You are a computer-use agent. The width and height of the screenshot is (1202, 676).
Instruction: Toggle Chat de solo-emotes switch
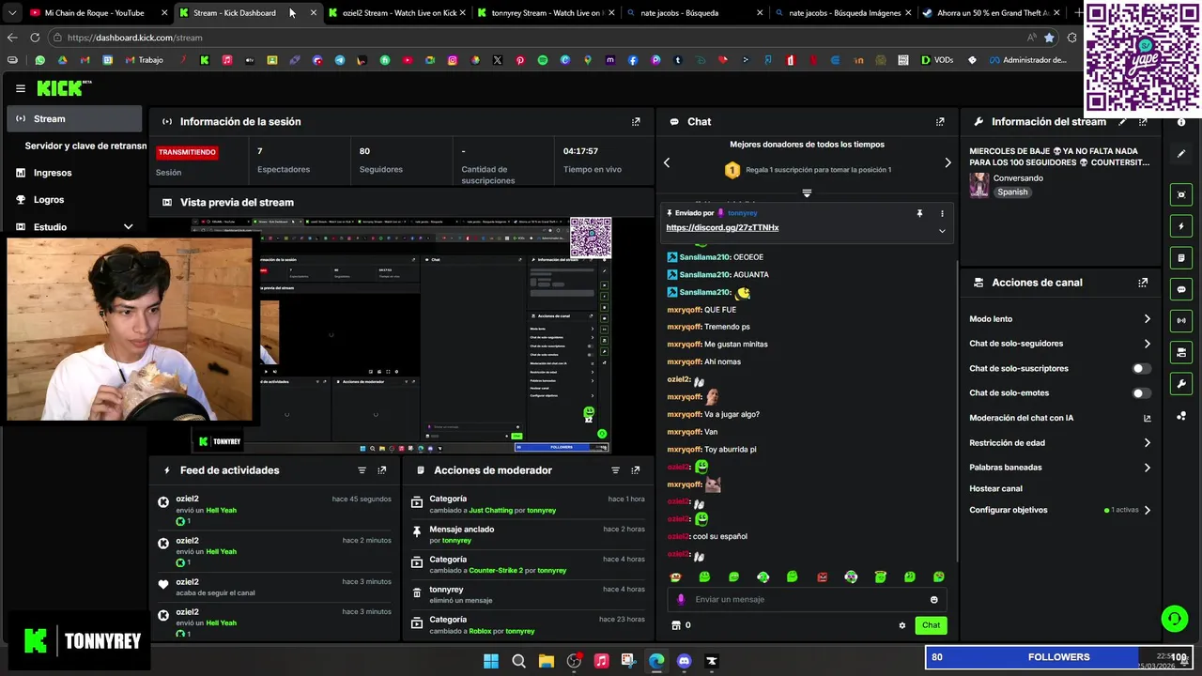1142,393
